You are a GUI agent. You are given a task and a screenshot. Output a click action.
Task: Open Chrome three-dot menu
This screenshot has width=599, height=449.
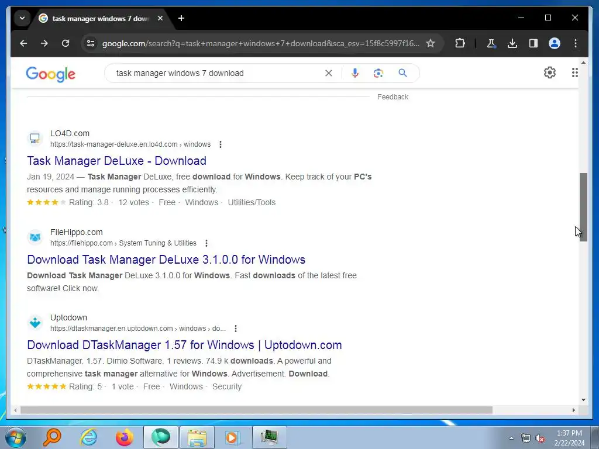576,43
